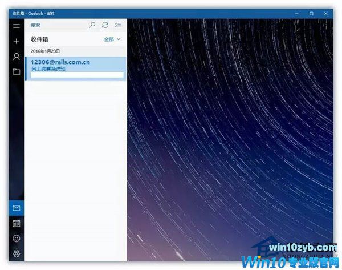The image size is (342, 270).
Task: Open the Calendar app icon
Action: 17,223
